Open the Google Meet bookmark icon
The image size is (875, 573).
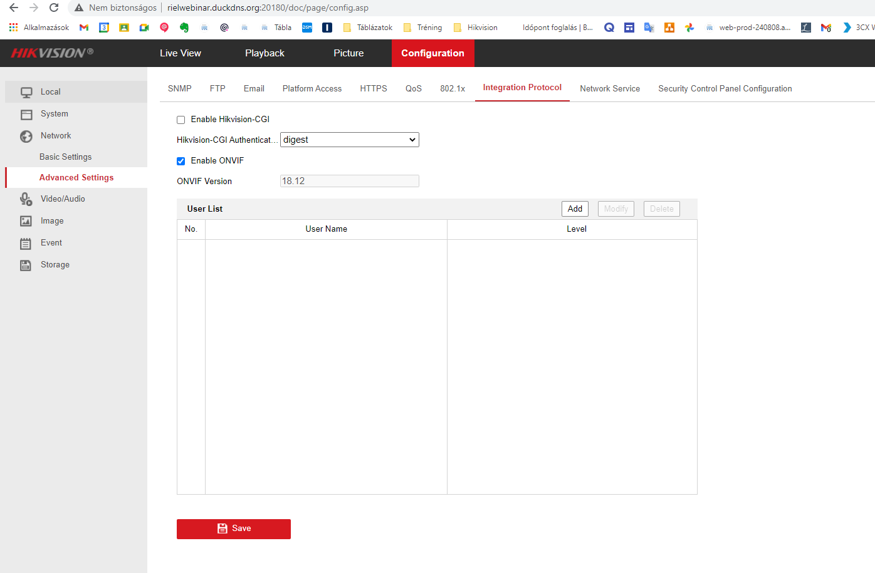144,28
